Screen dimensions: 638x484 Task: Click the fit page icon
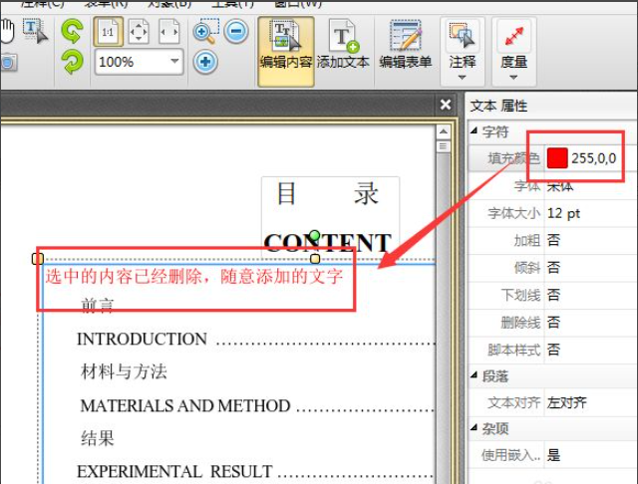coord(139,32)
